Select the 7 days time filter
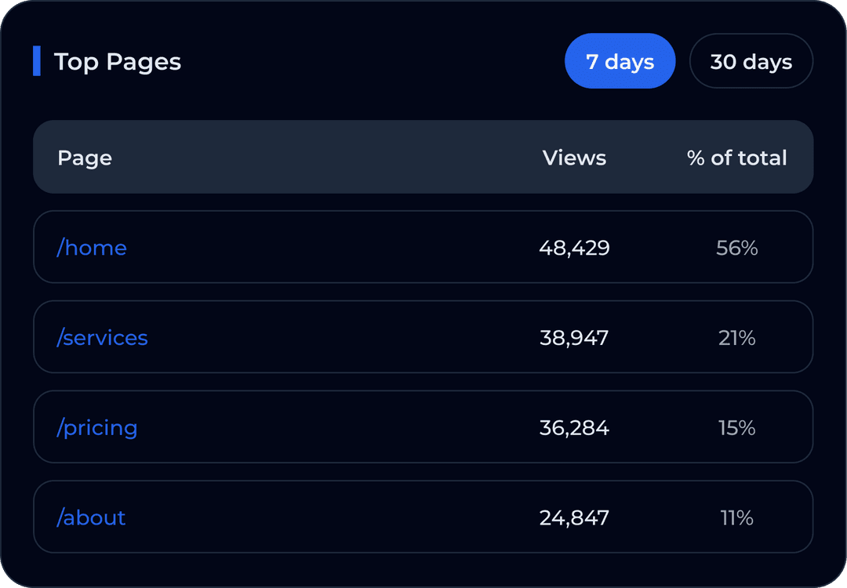Image resolution: width=847 pixels, height=588 pixels. click(x=620, y=60)
